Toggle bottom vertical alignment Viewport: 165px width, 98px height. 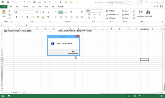click(x=66, y=13)
